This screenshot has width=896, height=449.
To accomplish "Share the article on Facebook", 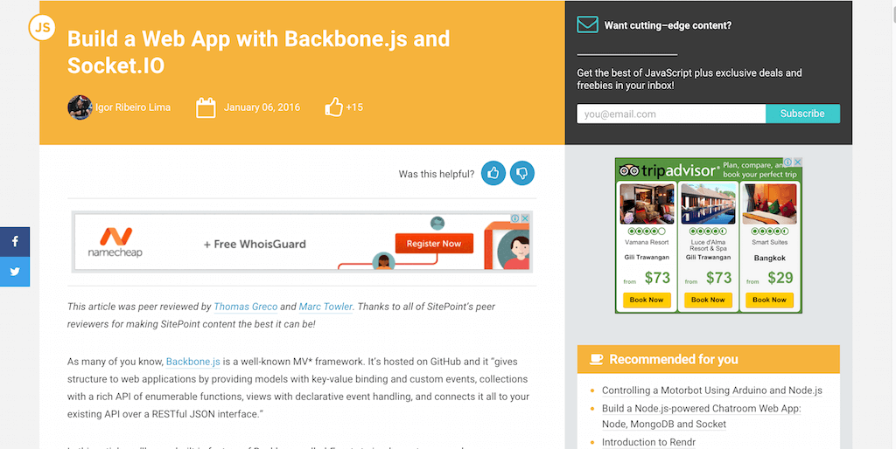I will 15,242.
